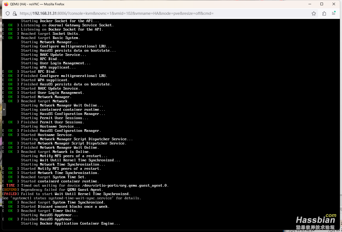Click 'Reached target Timer Units.' line
This screenshot has width=342, height=232.
tap(49, 211)
